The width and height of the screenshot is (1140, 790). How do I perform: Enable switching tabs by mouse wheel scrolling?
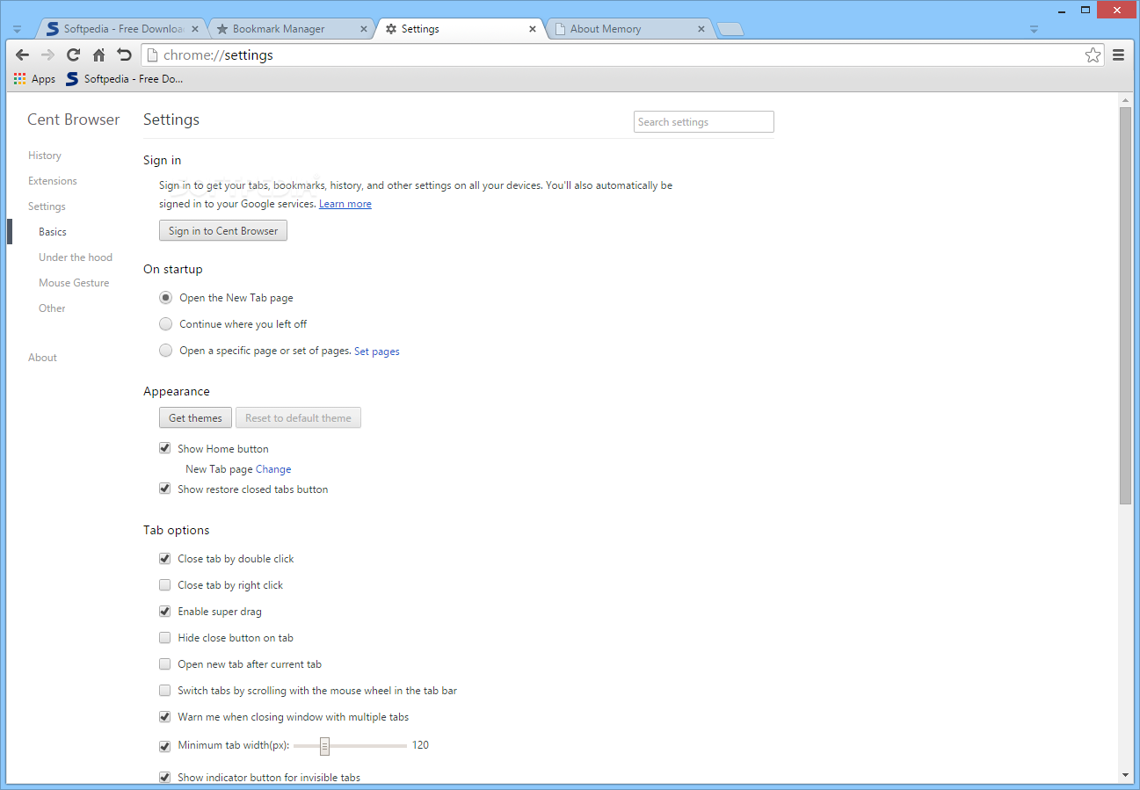pyautogui.click(x=164, y=690)
